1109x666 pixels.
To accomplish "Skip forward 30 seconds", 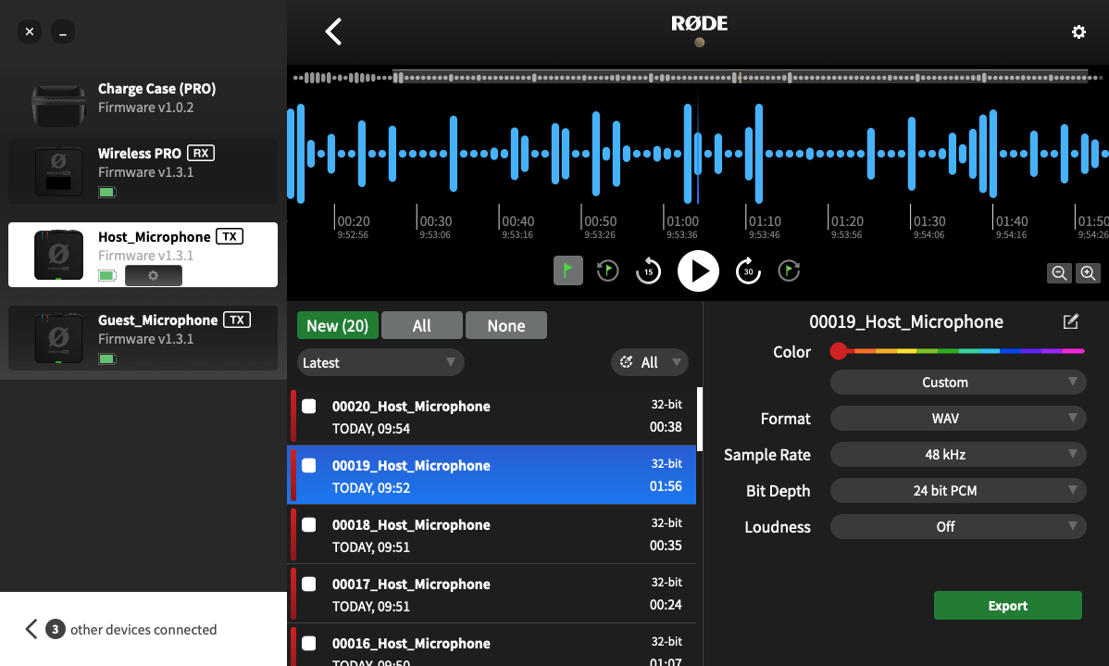I will 748,271.
